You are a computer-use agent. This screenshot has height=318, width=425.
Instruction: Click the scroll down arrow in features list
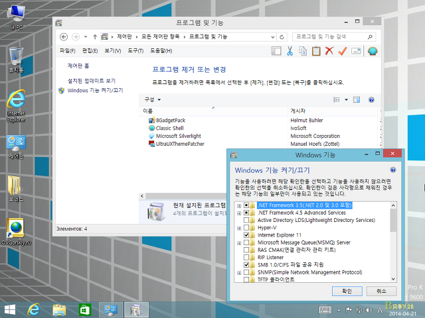point(393,279)
